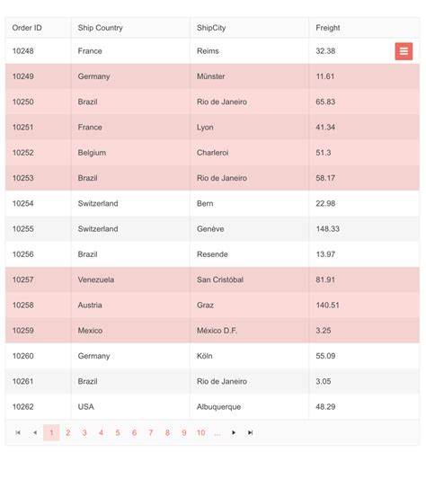
Task: Deselect the Münster order row
Action: coord(213,76)
